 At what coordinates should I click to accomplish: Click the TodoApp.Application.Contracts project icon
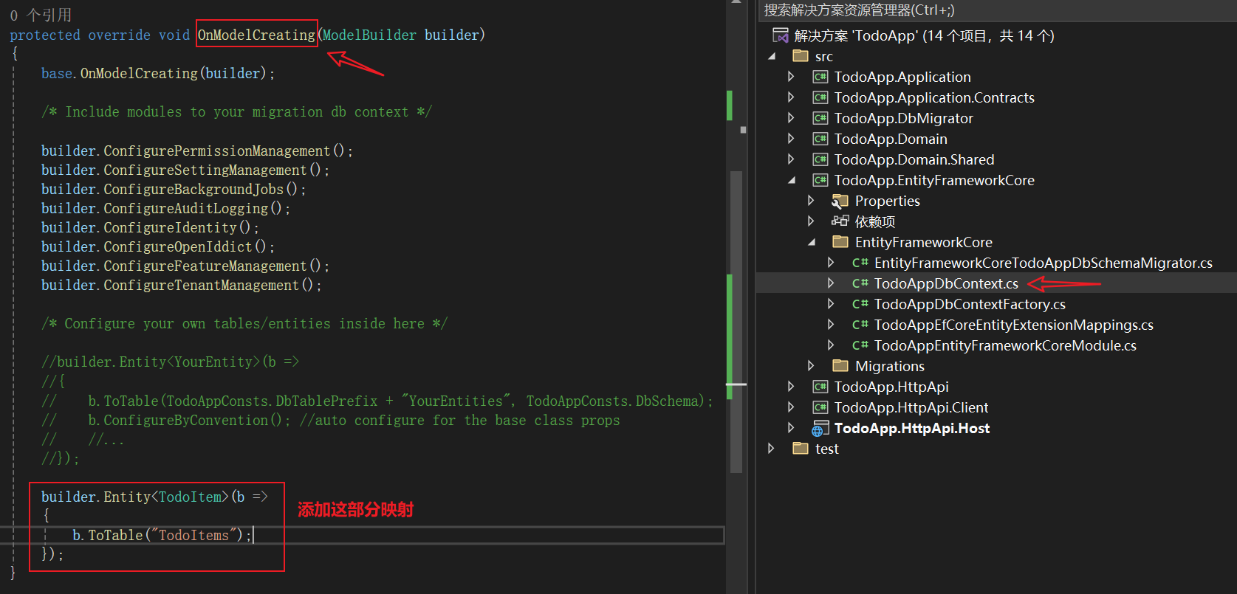820,97
